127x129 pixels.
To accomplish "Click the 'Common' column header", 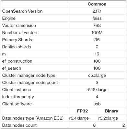I will 97,4.
